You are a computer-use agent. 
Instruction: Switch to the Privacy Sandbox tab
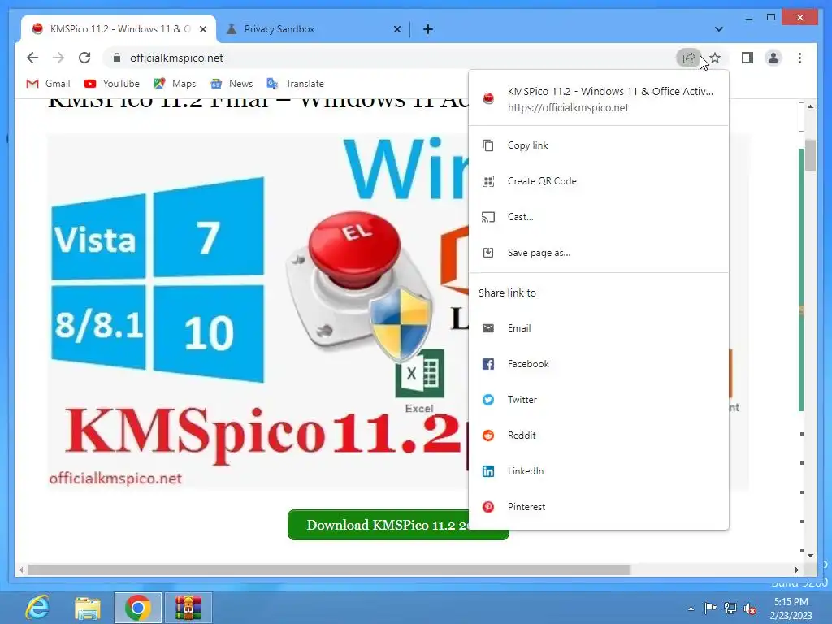tap(313, 29)
